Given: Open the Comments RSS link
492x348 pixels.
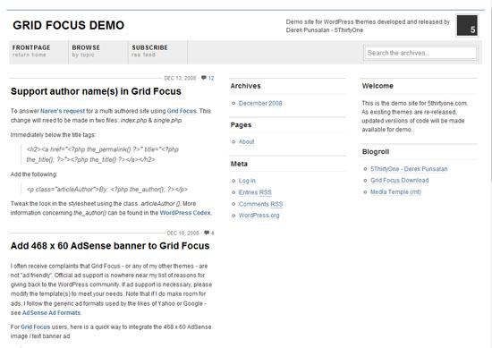Looking at the screenshot, I should [x=260, y=204].
